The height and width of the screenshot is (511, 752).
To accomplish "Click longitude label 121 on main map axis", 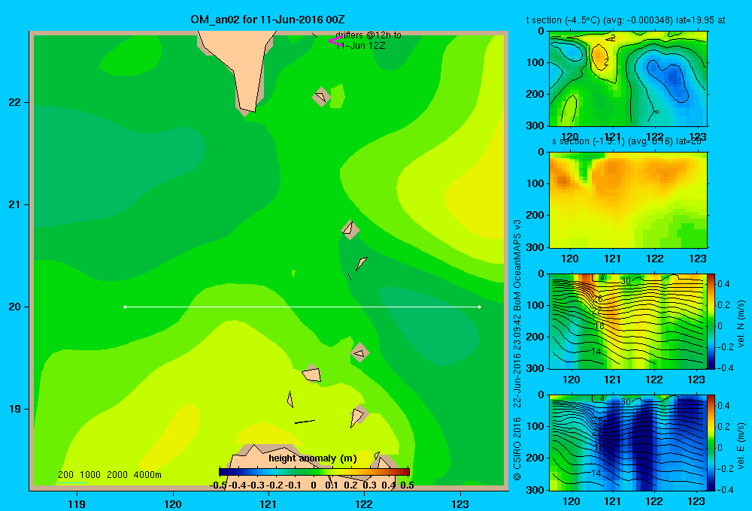I will click(x=268, y=503).
